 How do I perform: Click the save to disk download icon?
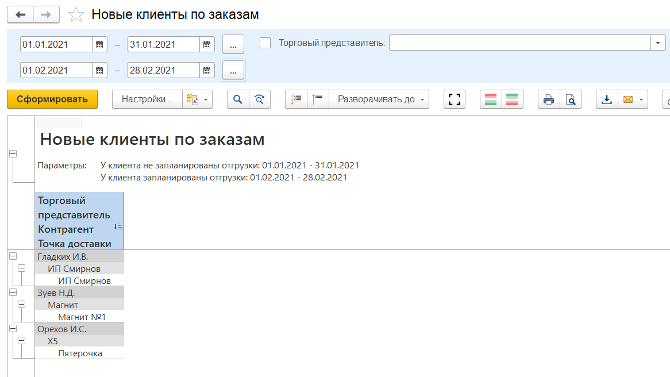coord(607,99)
